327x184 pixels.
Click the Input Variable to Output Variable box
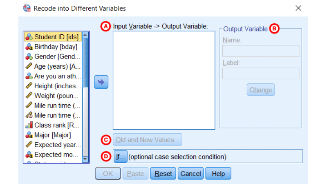pos(164,80)
